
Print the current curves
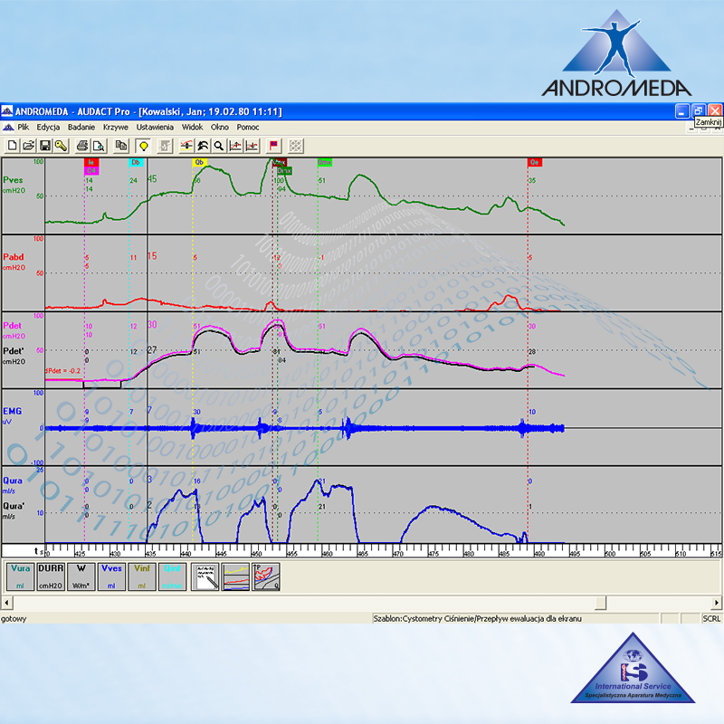pos(81,146)
